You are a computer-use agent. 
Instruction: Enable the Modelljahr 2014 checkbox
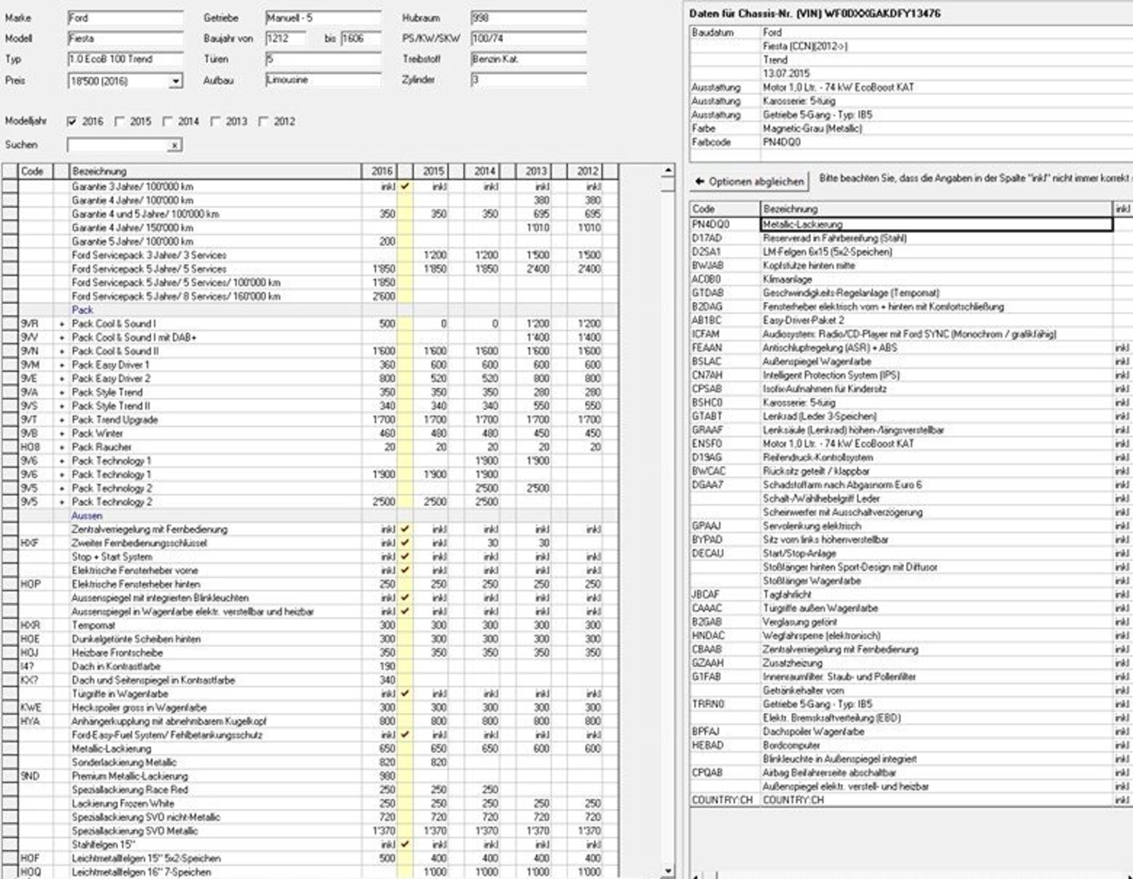pos(167,121)
